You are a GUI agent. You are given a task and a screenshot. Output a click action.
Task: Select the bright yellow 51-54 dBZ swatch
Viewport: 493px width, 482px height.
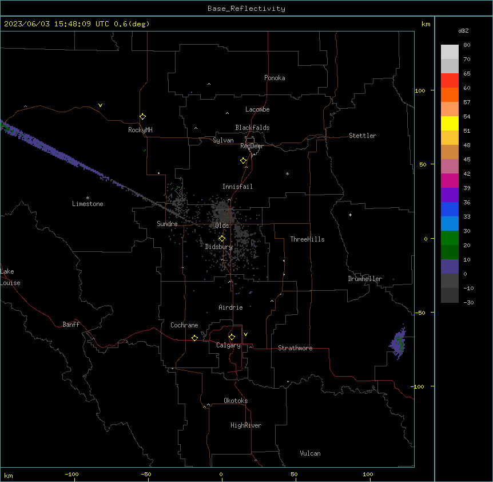tap(450, 123)
